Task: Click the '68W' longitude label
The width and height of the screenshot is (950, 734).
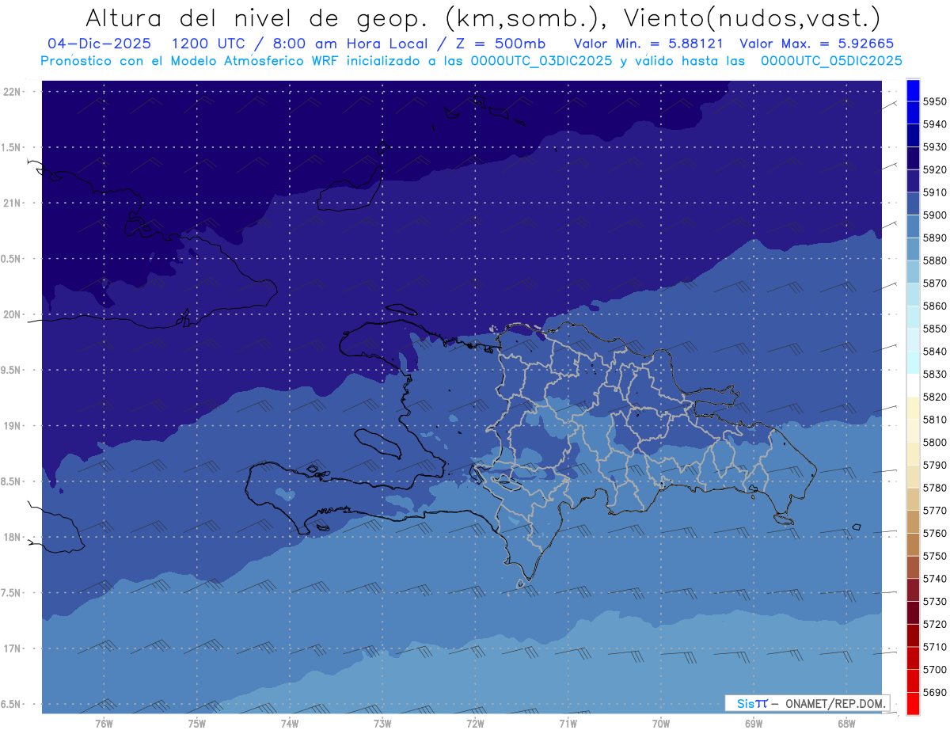Action: click(x=846, y=724)
